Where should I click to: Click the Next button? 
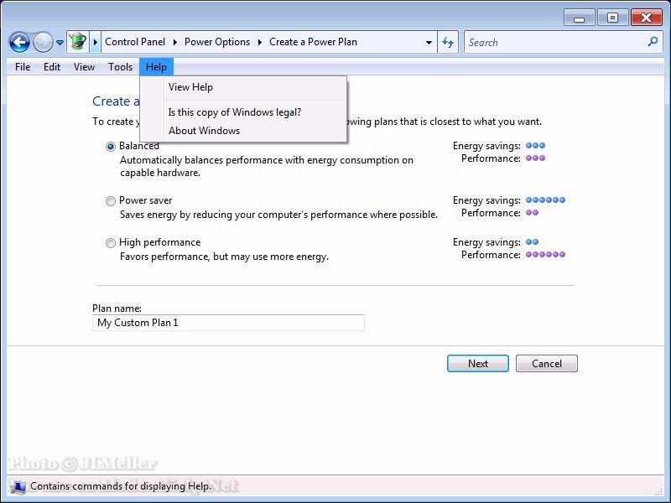pyautogui.click(x=478, y=364)
